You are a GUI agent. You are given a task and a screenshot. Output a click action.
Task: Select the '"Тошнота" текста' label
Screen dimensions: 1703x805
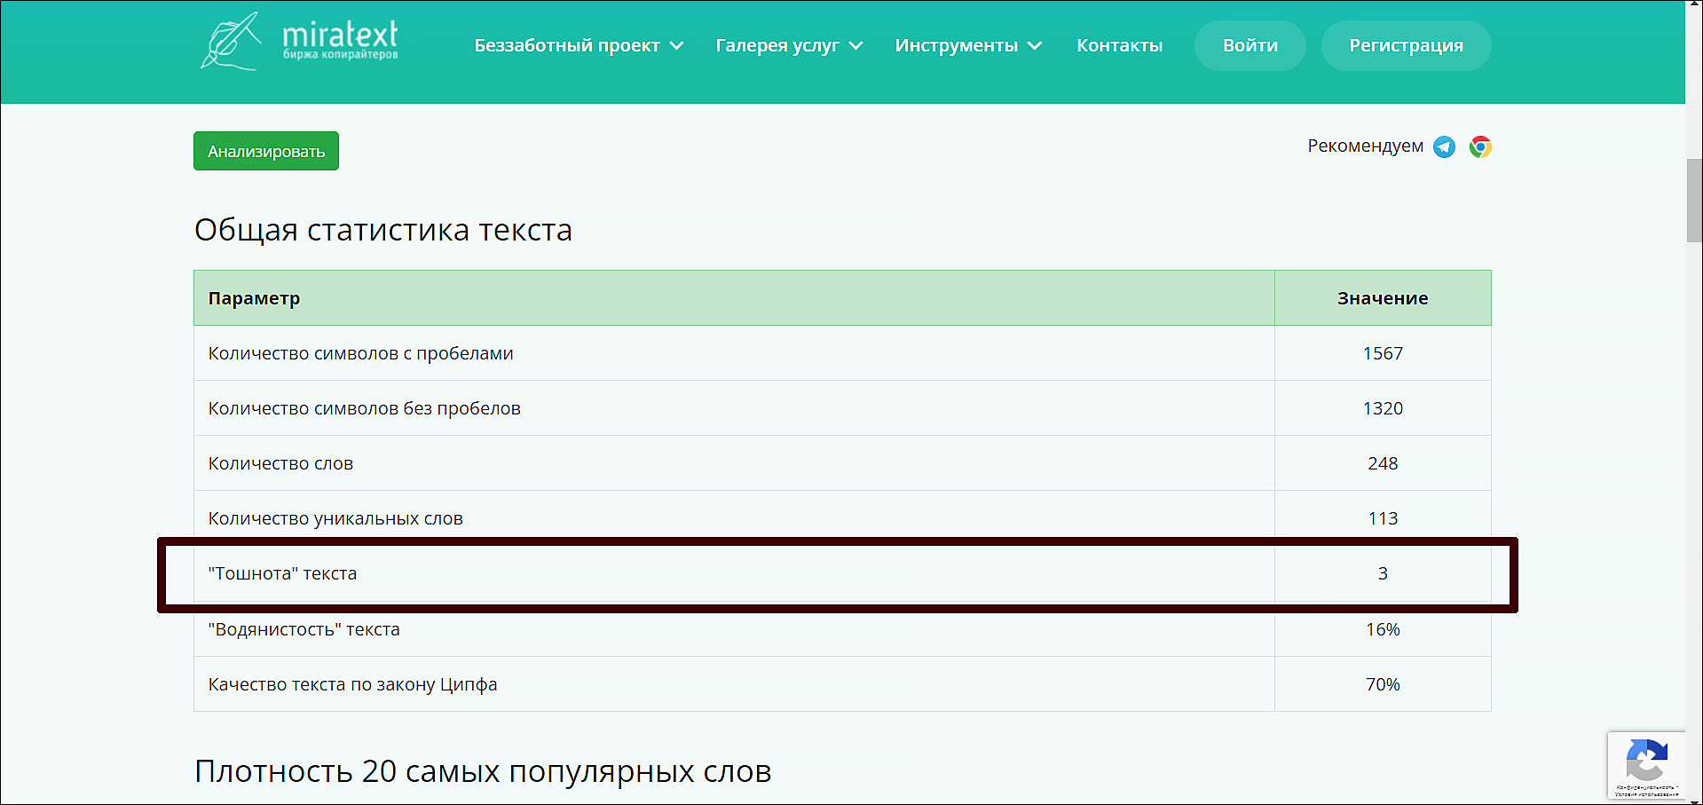(282, 573)
